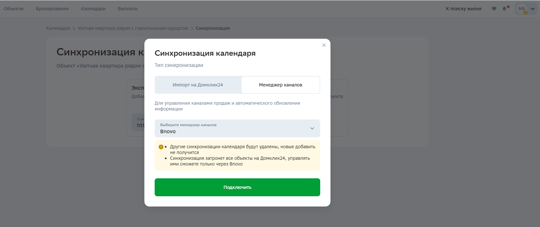Viewport: 540px width, 227px height.
Task: Follow the К поиску жилья link
Action: pos(463,9)
